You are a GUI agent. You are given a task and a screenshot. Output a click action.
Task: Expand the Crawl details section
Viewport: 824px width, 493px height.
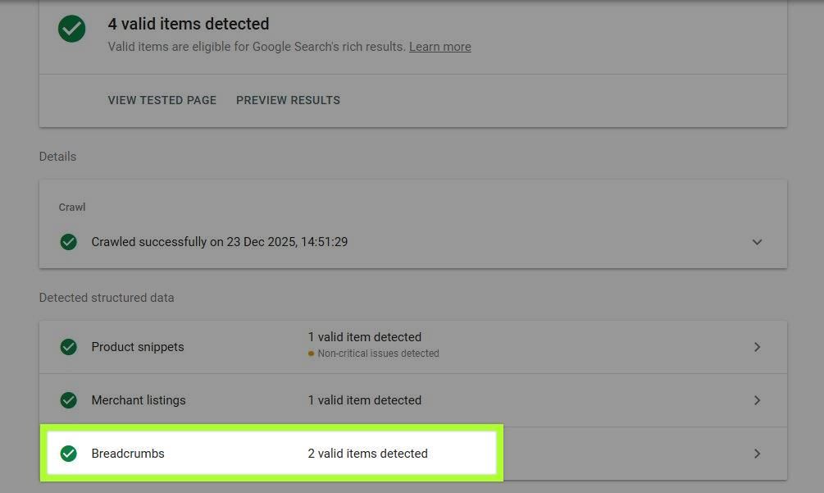(758, 241)
